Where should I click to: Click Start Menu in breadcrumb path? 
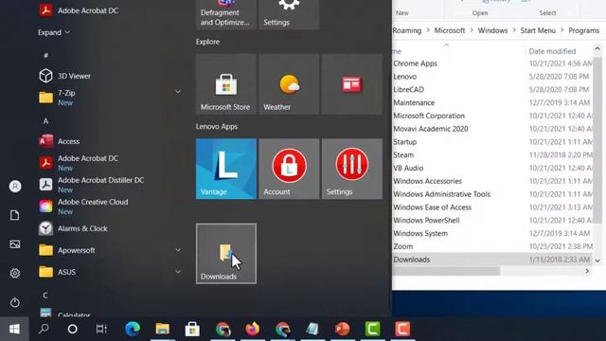tap(538, 30)
